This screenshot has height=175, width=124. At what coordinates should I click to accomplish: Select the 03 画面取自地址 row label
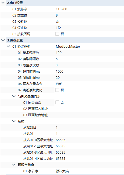click(35, 115)
